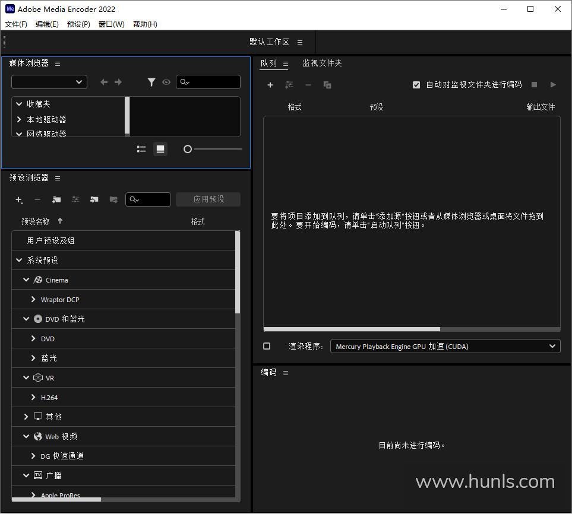Click the preset list vertical scrollbar

[238, 272]
